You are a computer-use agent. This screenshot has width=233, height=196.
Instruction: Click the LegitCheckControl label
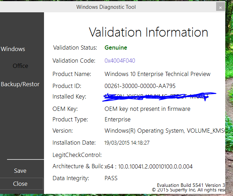77,155
